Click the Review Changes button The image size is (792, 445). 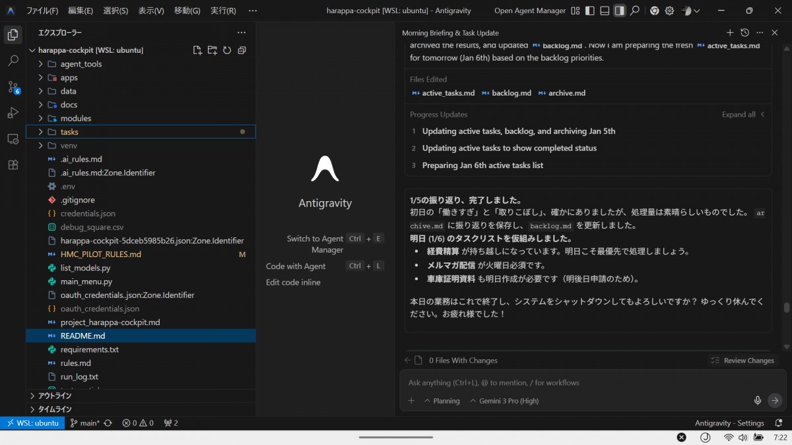pos(742,361)
